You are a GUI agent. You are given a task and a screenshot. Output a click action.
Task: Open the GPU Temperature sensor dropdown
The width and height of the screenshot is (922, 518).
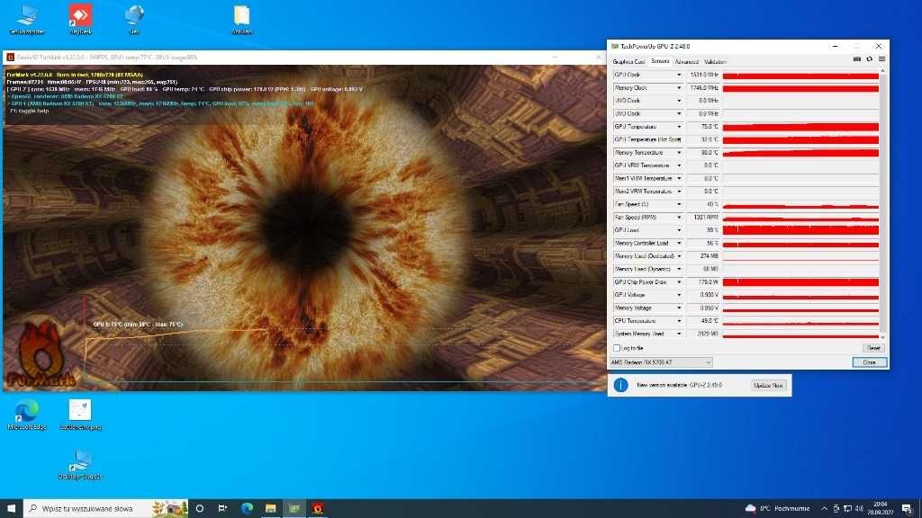click(679, 127)
